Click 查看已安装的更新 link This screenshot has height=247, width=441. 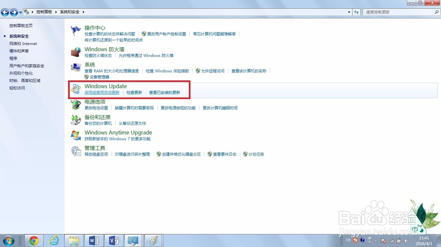[164, 93]
